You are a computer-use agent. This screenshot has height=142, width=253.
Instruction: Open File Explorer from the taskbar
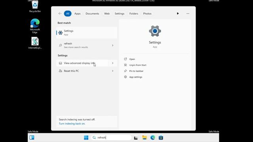pos(144,138)
